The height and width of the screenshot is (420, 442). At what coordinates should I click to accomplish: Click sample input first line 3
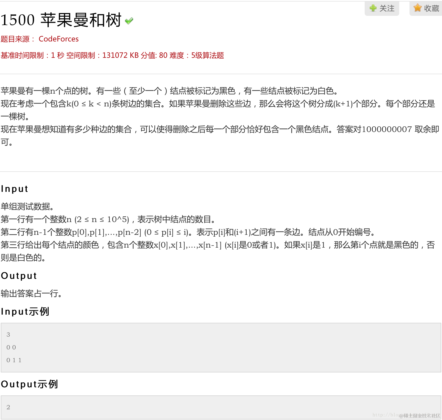click(x=8, y=335)
